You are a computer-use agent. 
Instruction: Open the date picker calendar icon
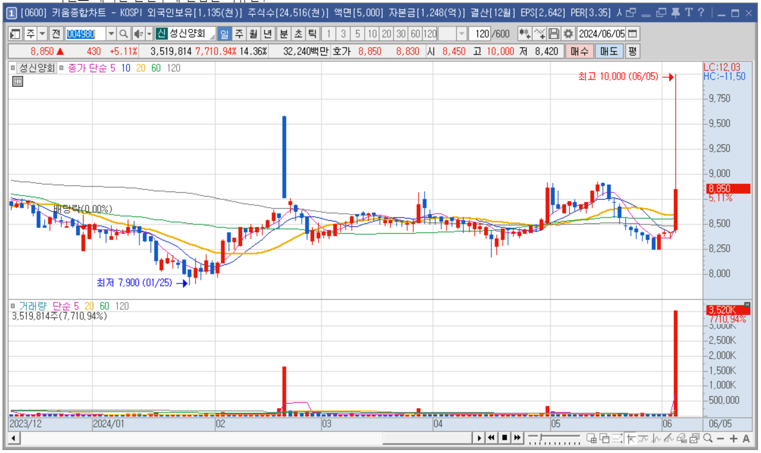633,34
